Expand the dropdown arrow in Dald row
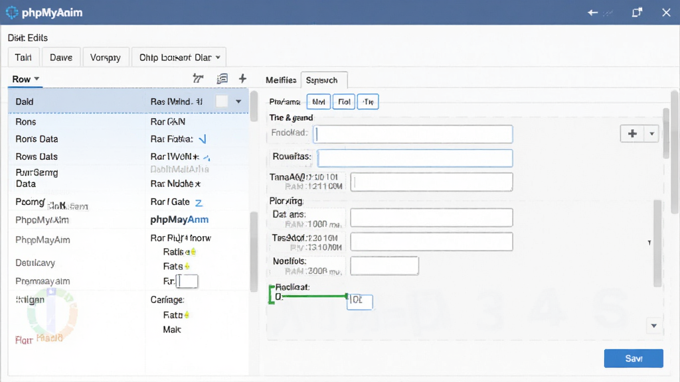680x382 pixels. (x=238, y=101)
